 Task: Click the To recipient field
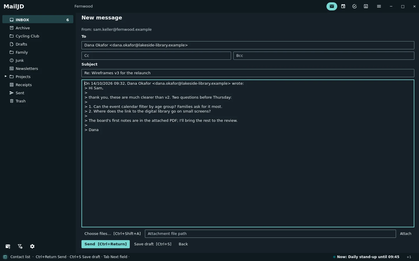[x=248, y=45]
